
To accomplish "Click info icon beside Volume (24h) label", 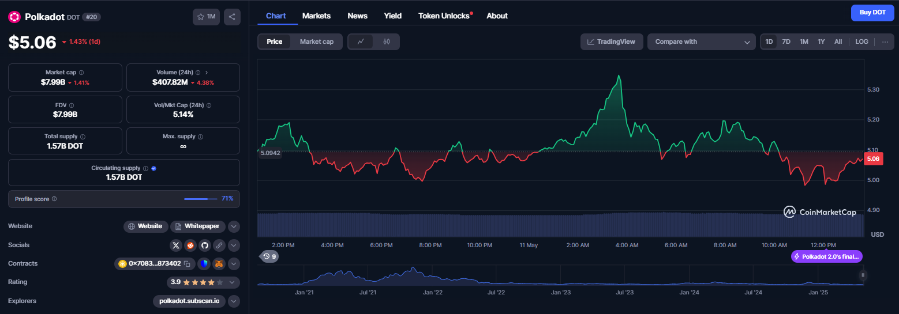I will [198, 73].
